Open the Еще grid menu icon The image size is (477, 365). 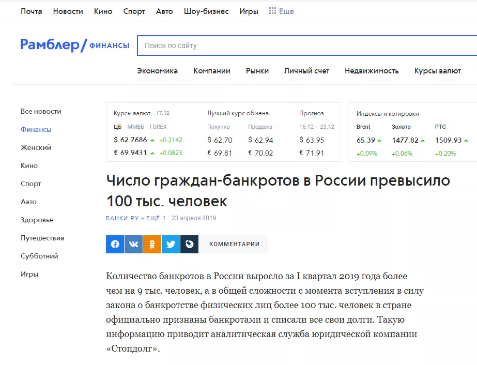272,11
